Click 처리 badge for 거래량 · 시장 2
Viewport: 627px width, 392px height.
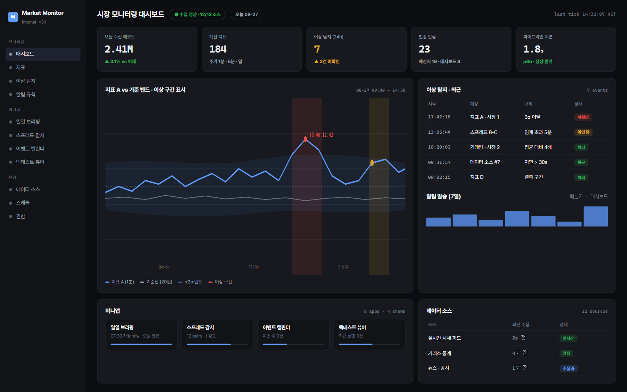point(581,147)
